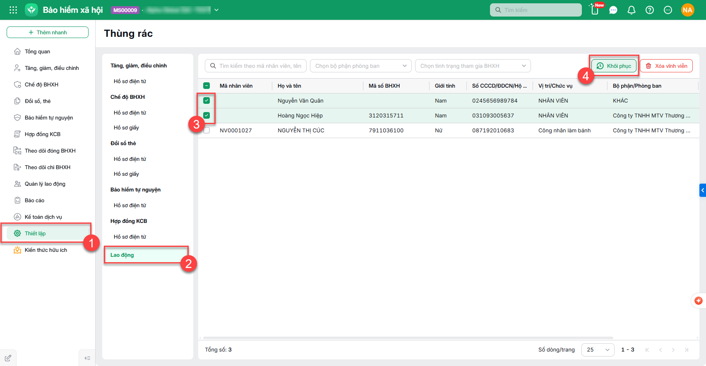The image size is (706, 366).
Task: Uncheck the Nguyễn Văn Quân row checkbox
Action: pyautogui.click(x=207, y=100)
